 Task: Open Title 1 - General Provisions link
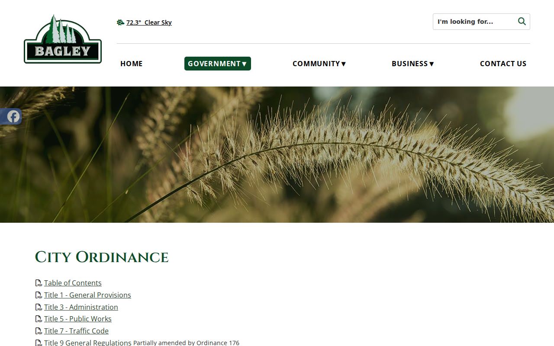(x=87, y=295)
